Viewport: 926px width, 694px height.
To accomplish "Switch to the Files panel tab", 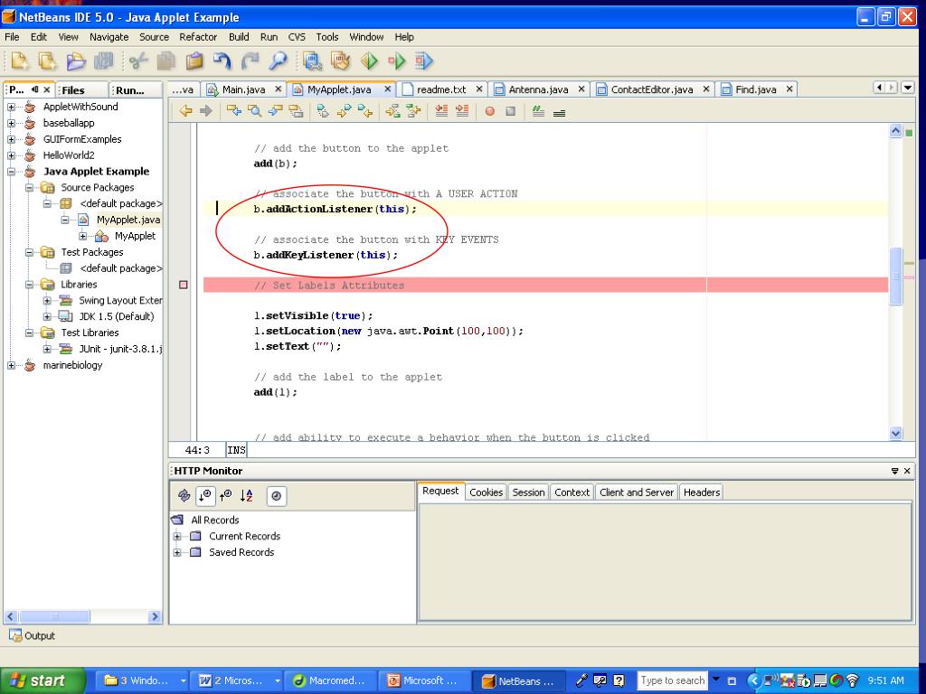I will pos(80,89).
